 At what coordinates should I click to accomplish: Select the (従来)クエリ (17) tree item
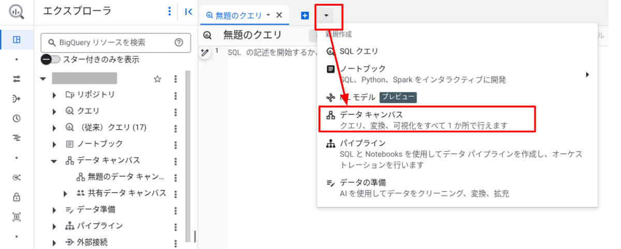tap(106, 128)
